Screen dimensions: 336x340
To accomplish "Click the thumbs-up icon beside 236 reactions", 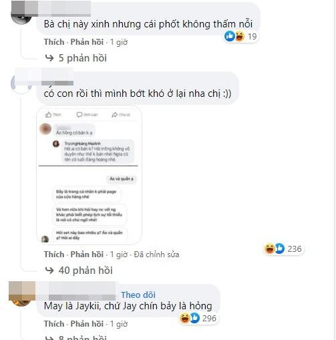I will pos(280,248).
